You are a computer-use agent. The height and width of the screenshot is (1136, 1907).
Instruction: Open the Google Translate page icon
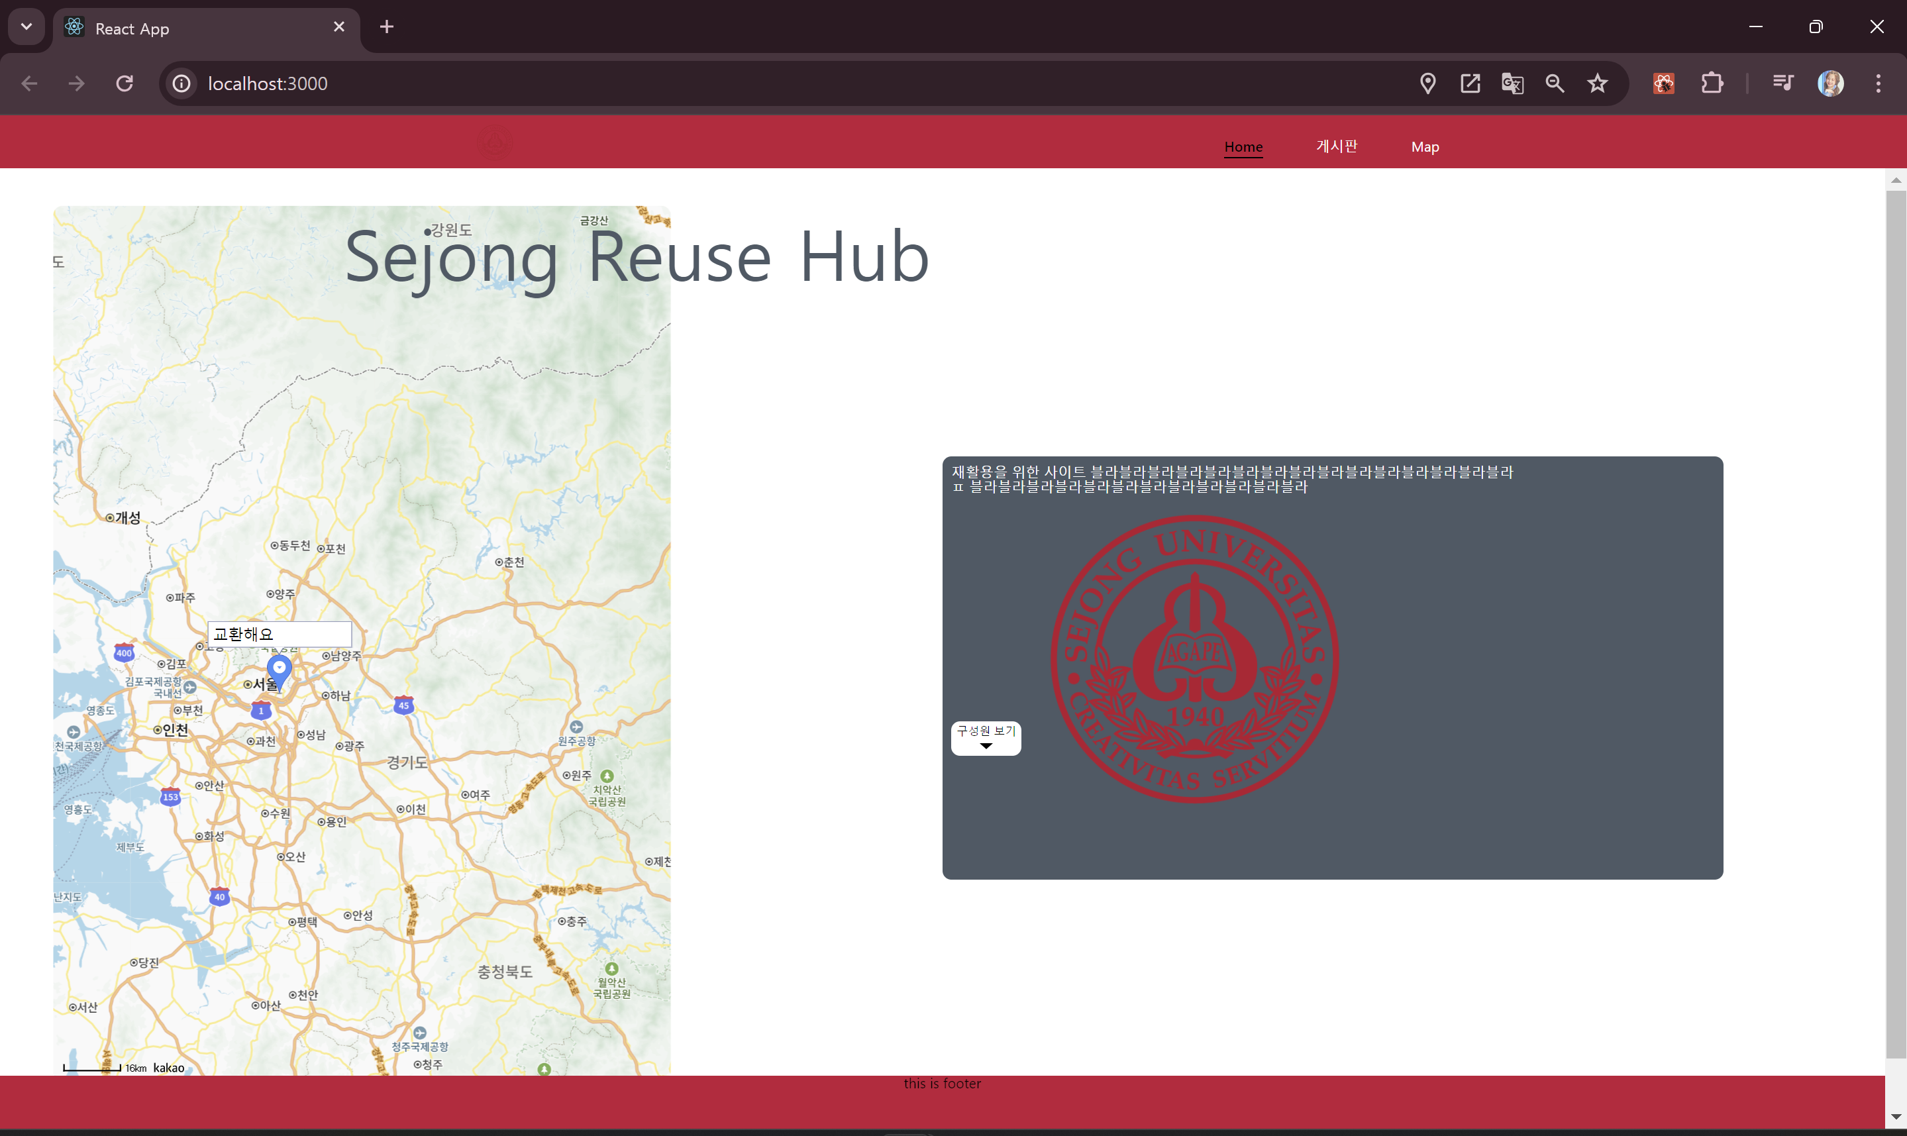coord(1512,83)
